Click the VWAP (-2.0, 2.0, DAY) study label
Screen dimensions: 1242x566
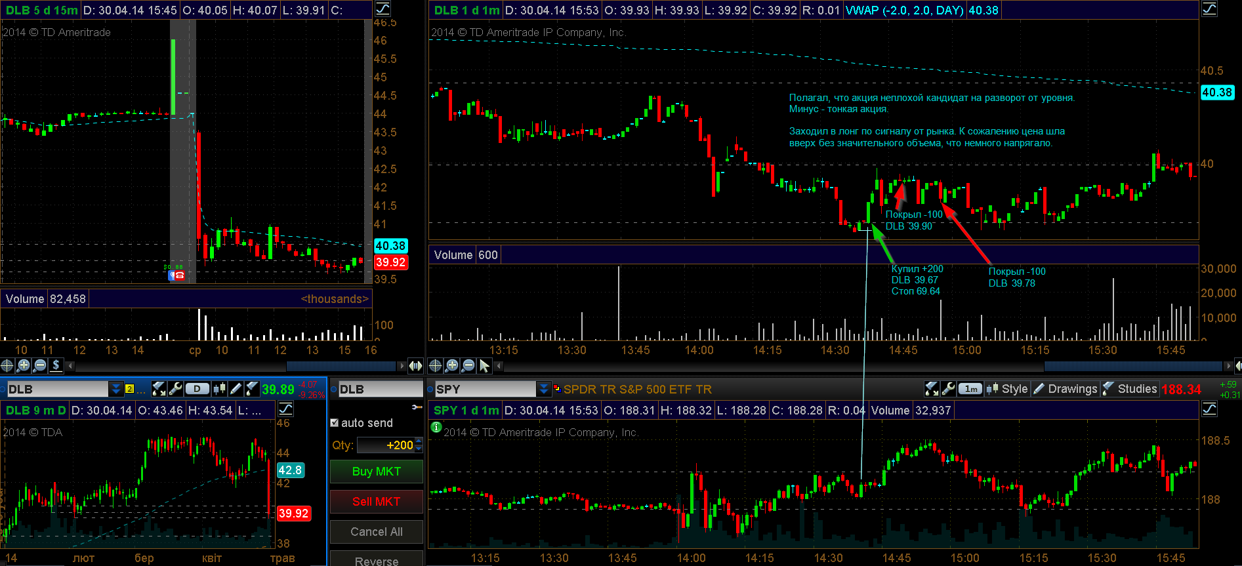(x=905, y=10)
